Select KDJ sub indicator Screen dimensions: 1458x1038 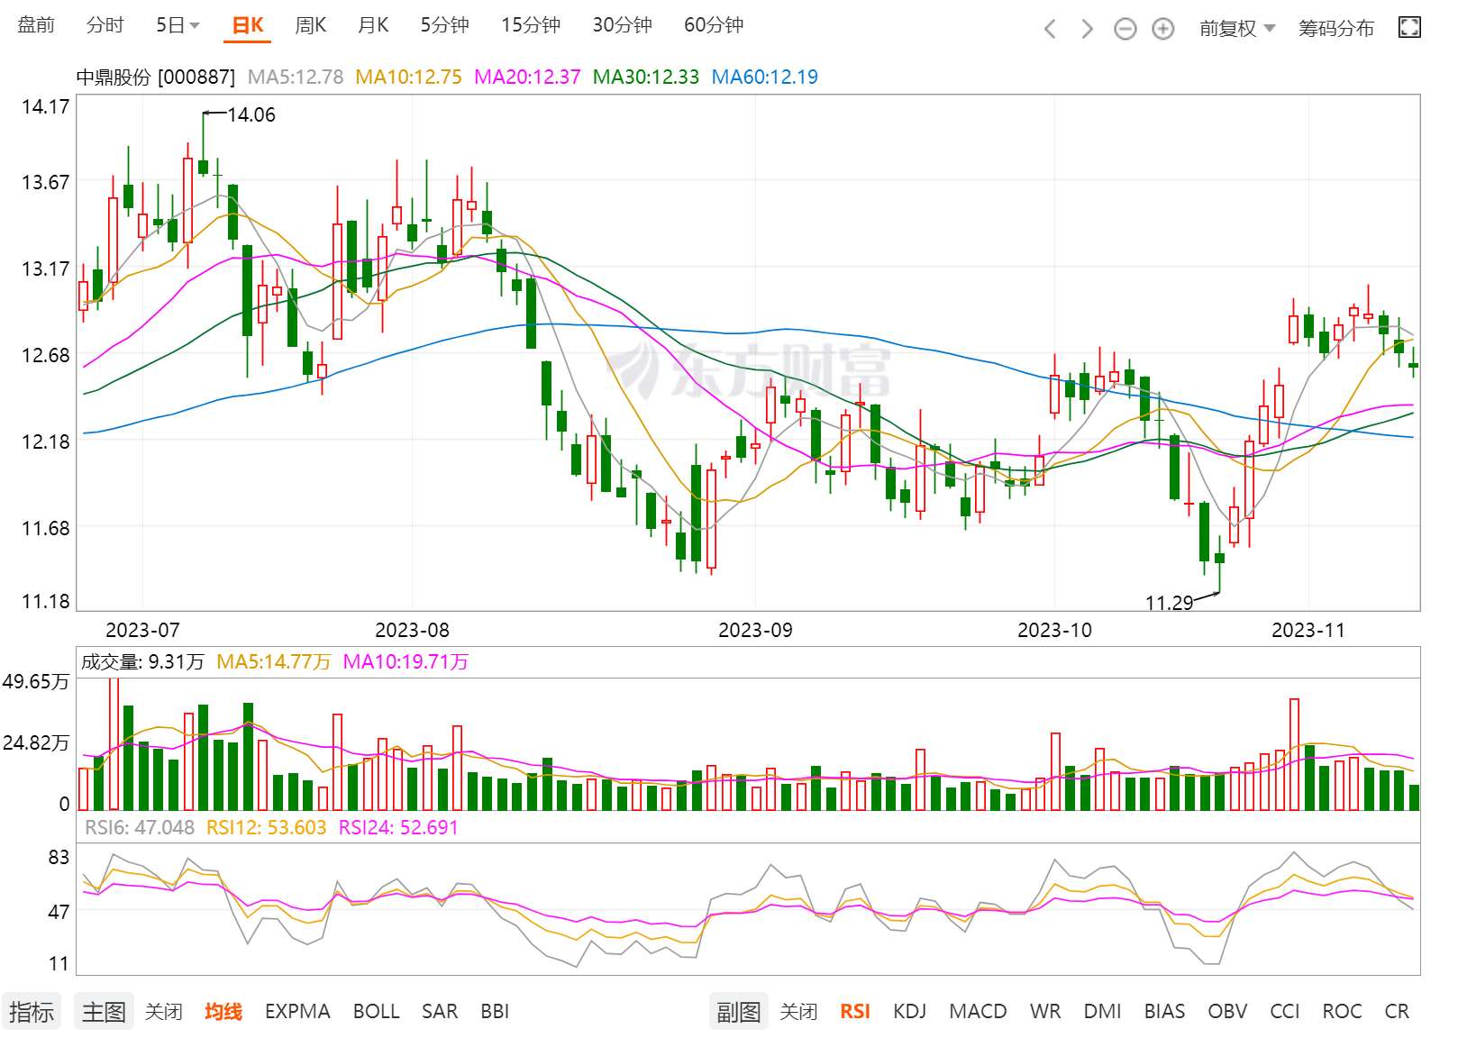click(x=909, y=1012)
